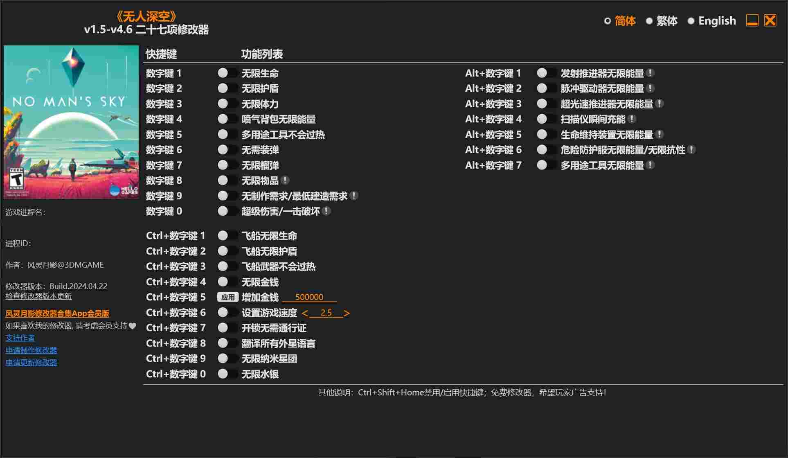The image size is (788, 458).
Task: Click info icon beside 无限物品
Action: point(285,180)
